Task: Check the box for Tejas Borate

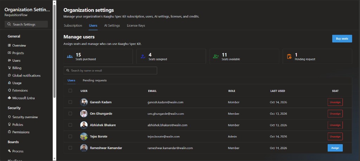Action: [x=70, y=136]
